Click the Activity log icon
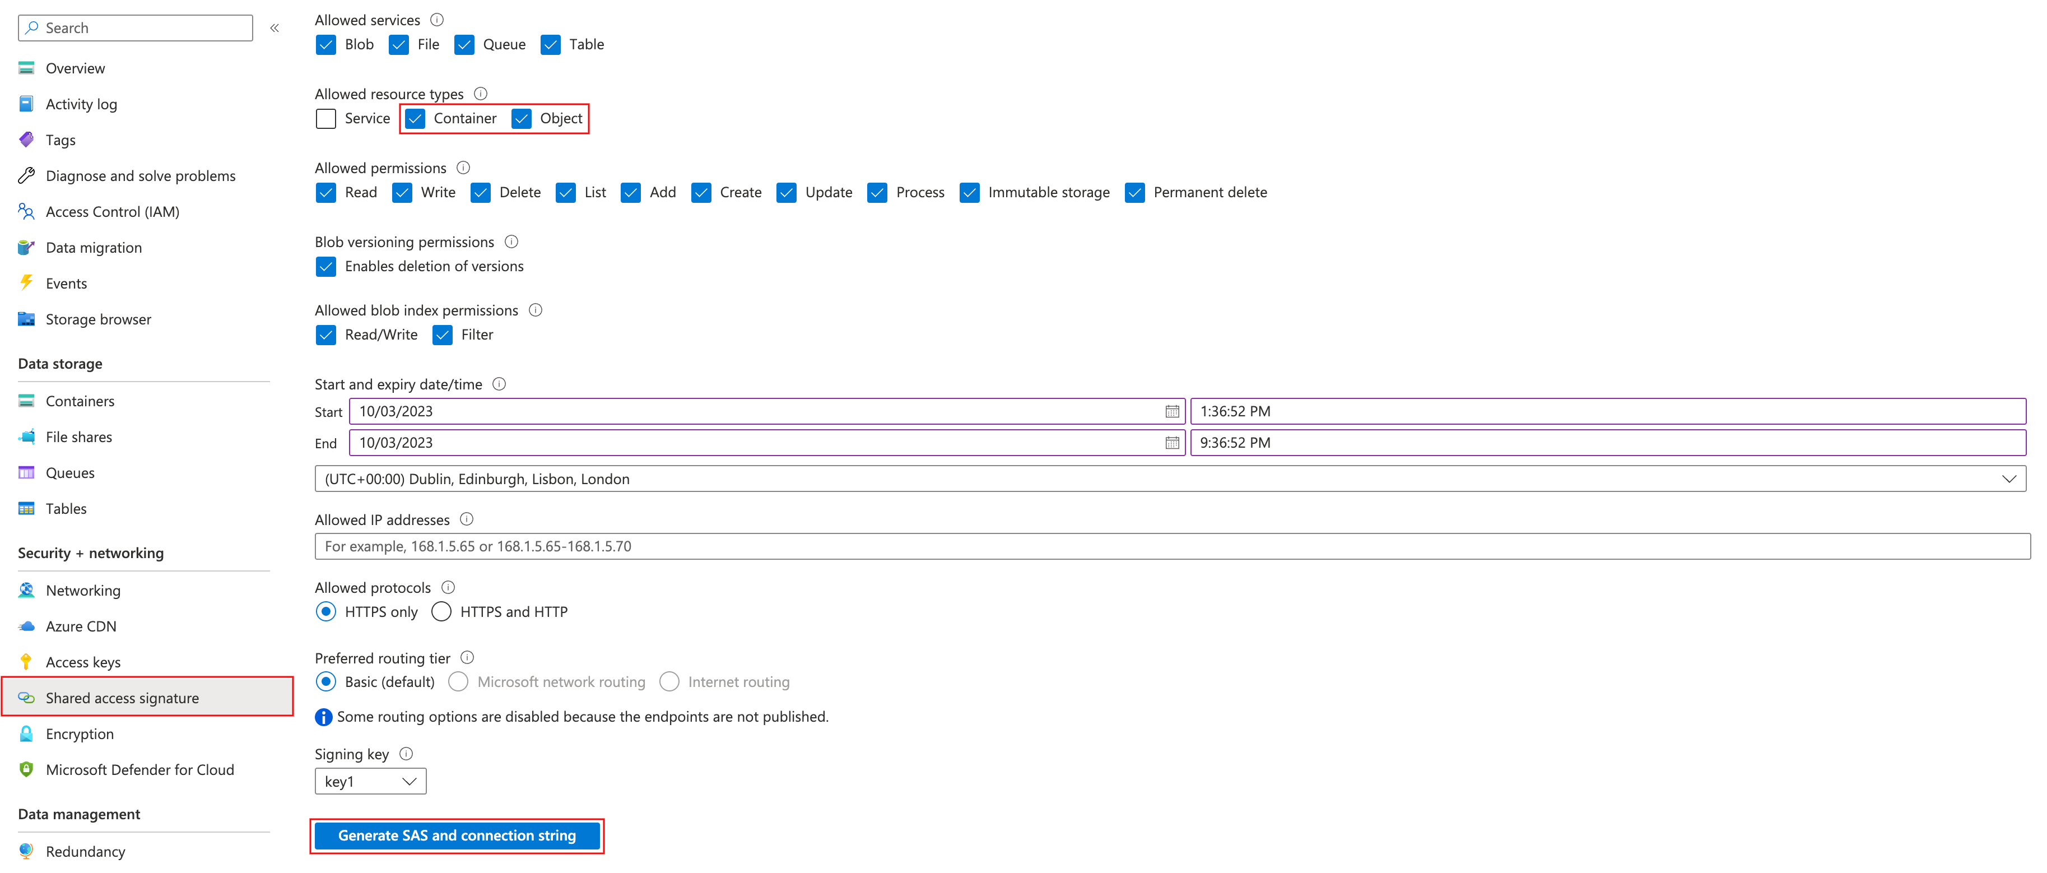 (26, 104)
